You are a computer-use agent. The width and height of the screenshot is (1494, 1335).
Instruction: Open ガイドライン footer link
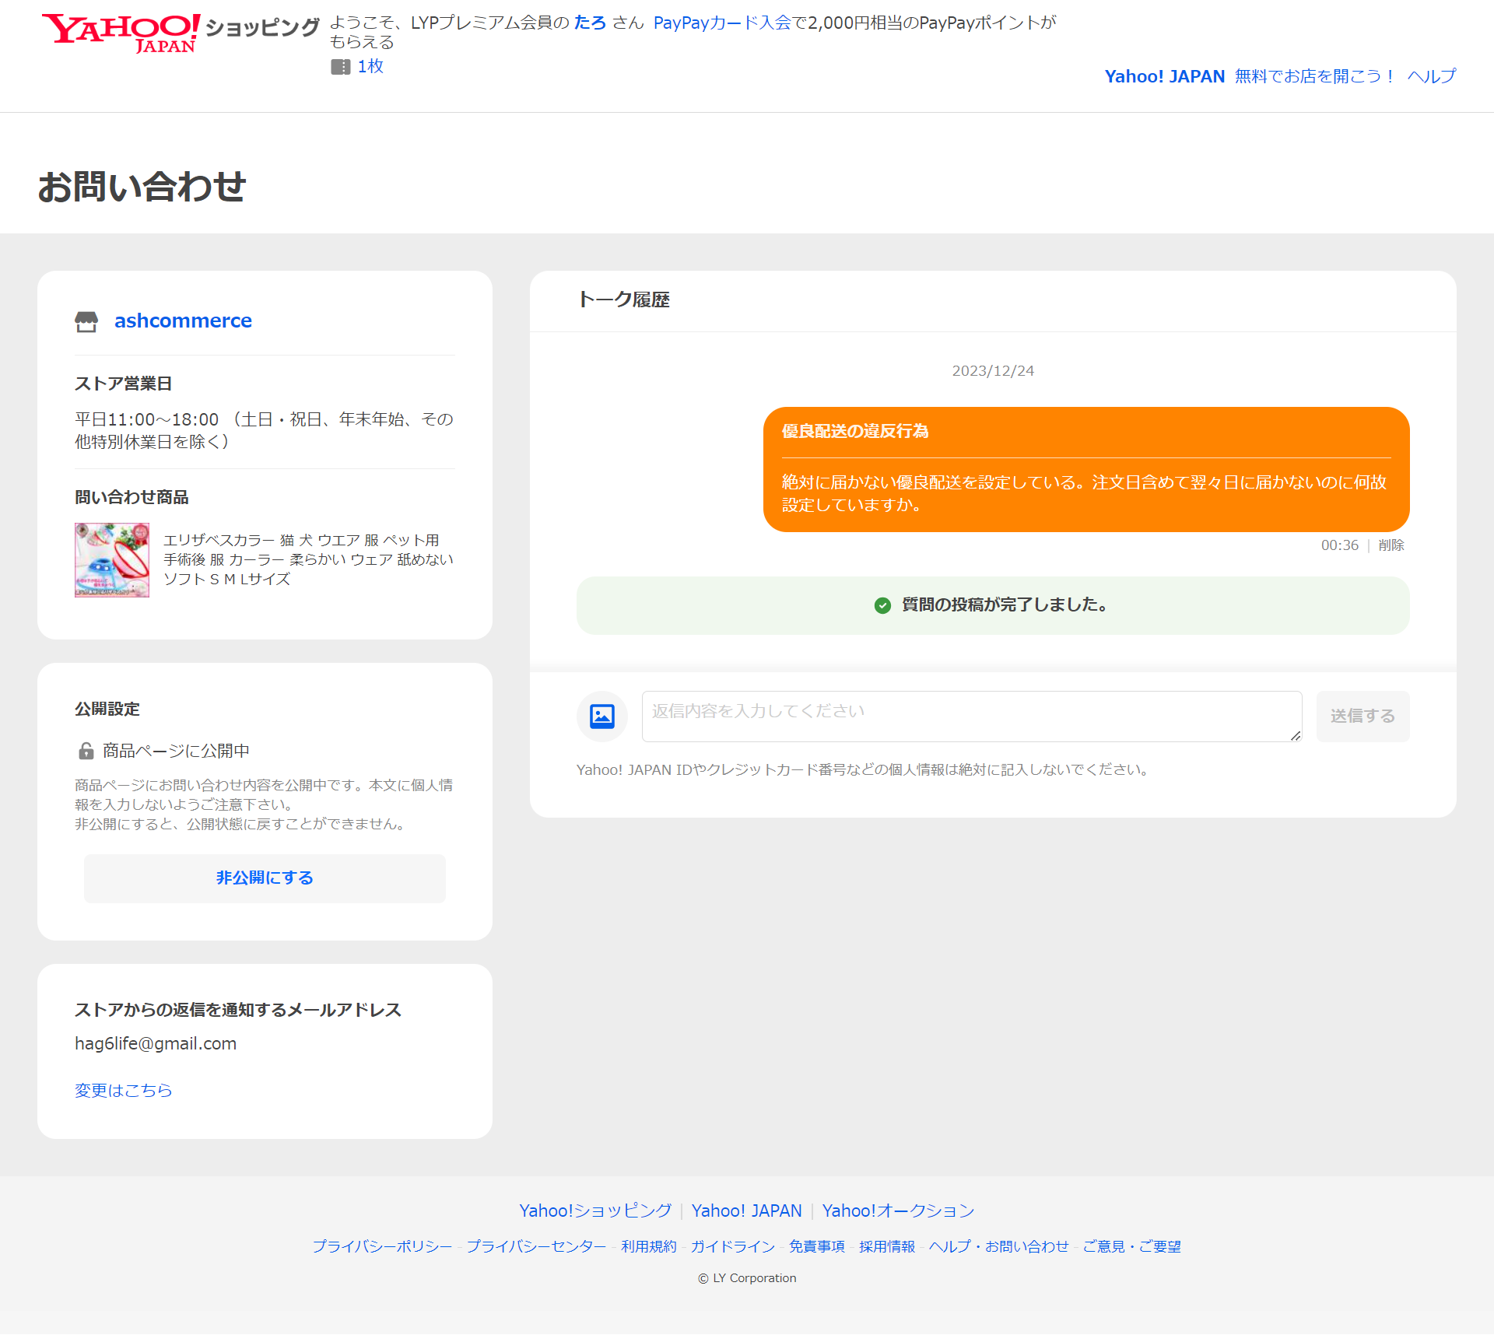(732, 1246)
